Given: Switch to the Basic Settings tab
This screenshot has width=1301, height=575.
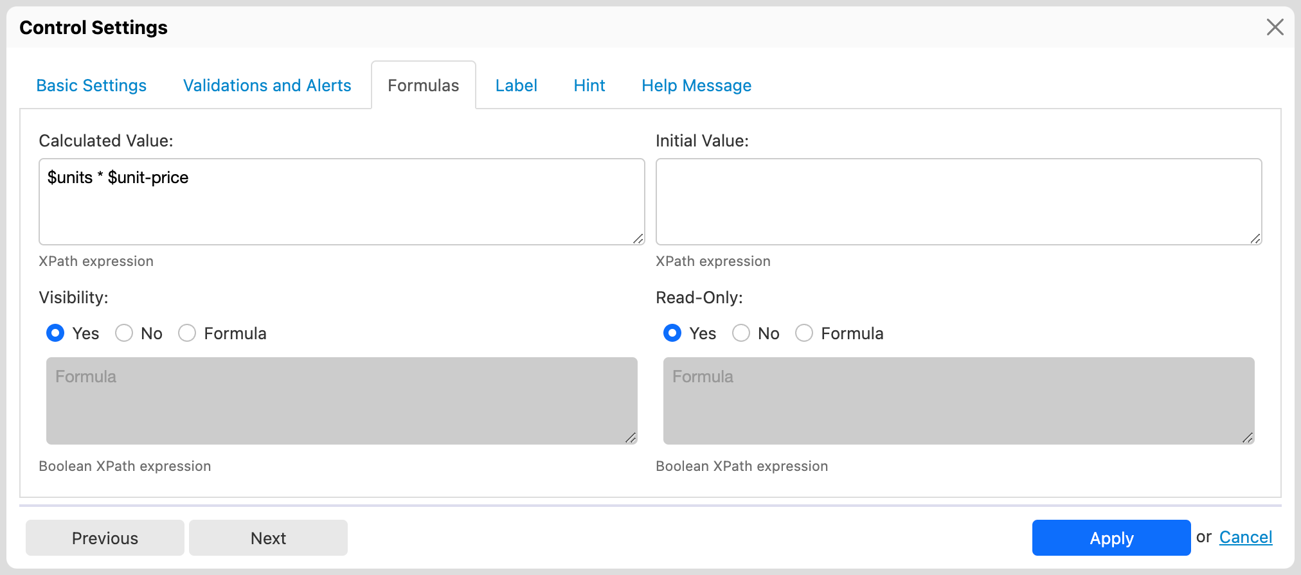Looking at the screenshot, I should tap(91, 85).
